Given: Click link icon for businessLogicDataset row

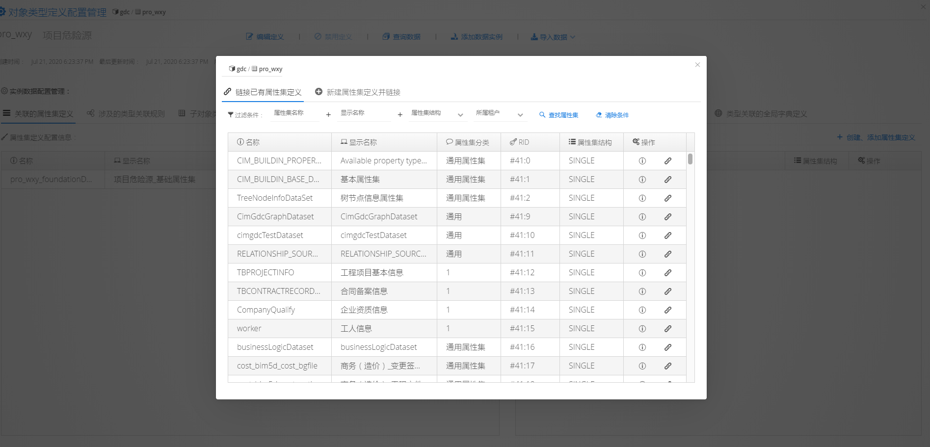Looking at the screenshot, I should click(668, 347).
